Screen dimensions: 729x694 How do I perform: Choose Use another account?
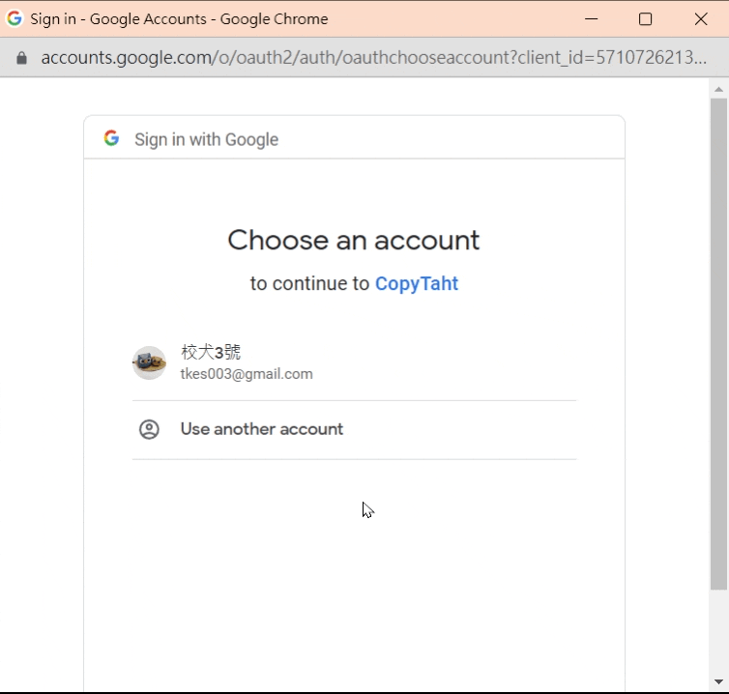[354, 429]
